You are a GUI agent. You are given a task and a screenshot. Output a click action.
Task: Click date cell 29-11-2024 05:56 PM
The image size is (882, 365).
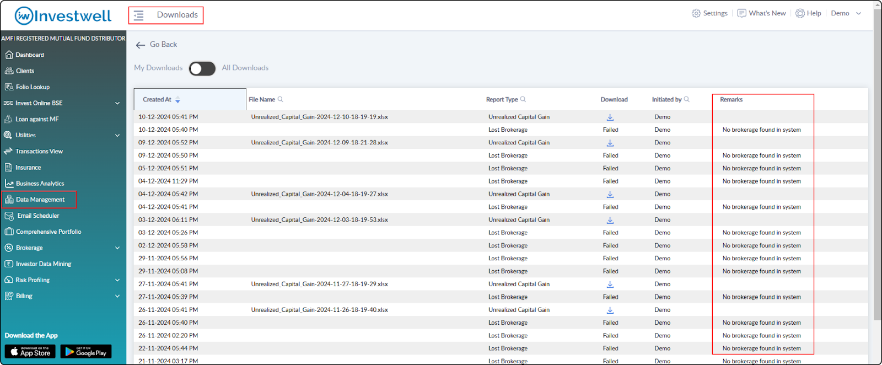(x=168, y=259)
